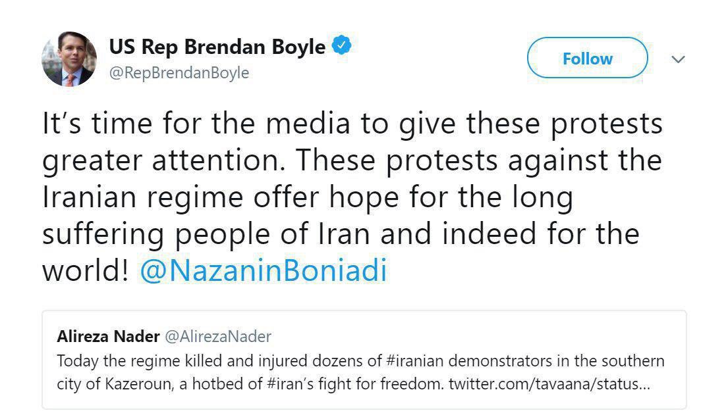Viewport: 728px width, 419px height.
Task: Click the @AlirezaNader handle
Action: [217, 337]
